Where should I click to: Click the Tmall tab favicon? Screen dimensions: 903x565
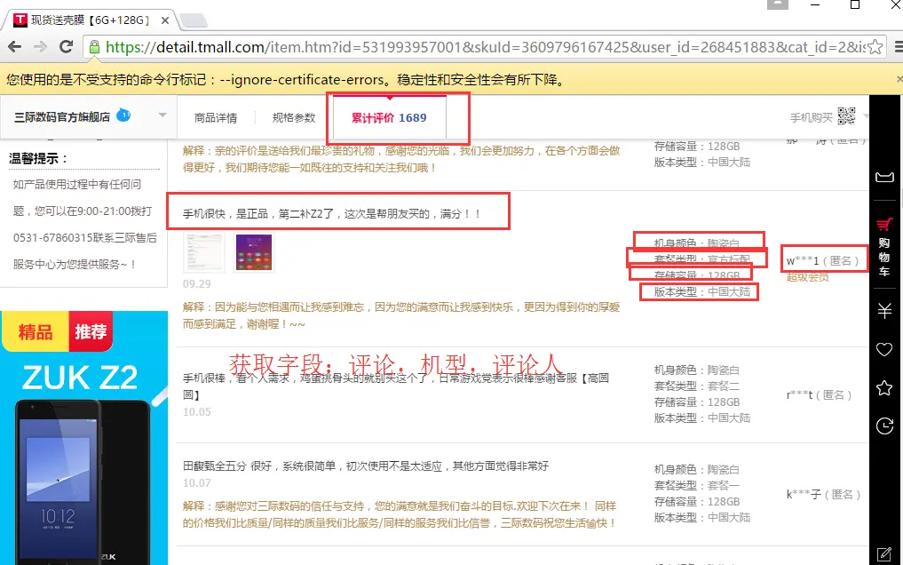(x=20, y=20)
